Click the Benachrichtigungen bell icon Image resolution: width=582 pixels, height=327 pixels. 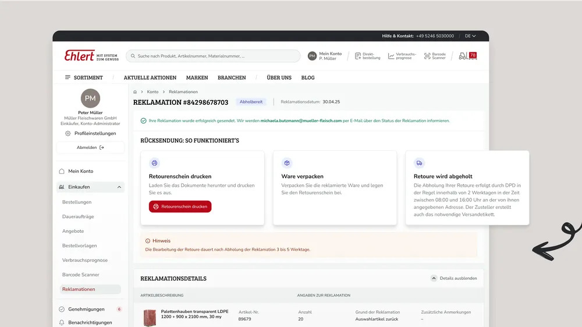pos(62,322)
